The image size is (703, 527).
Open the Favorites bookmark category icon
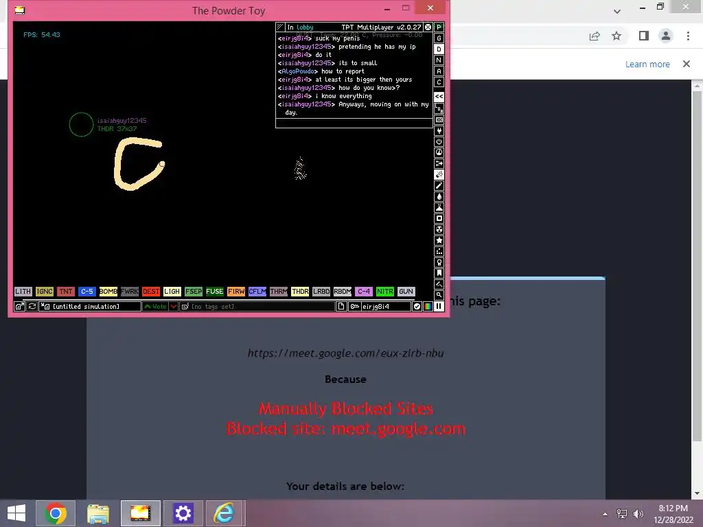[x=439, y=273]
